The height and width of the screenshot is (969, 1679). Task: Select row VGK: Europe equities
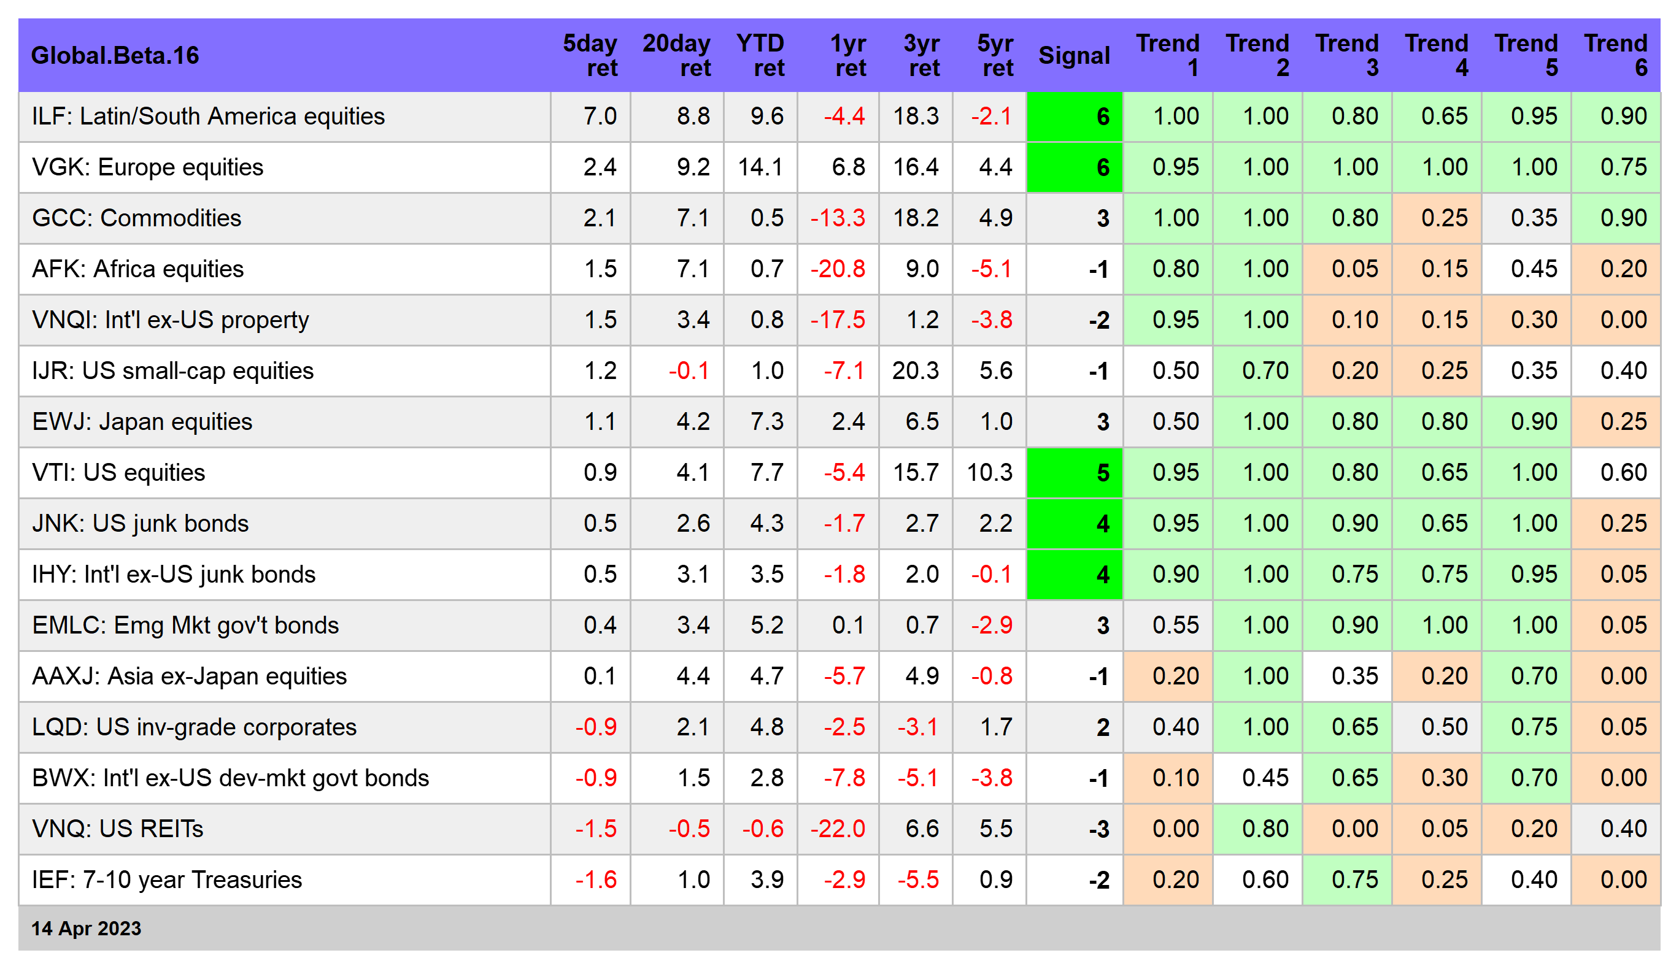point(839,167)
